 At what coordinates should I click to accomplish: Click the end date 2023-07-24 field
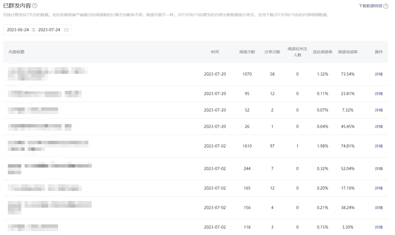click(x=49, y=30)
